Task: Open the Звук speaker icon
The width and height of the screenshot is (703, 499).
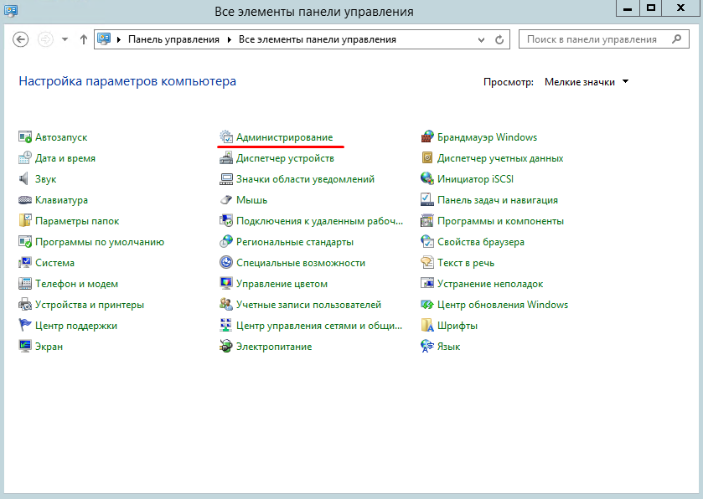Action: [x=24, y=178]
